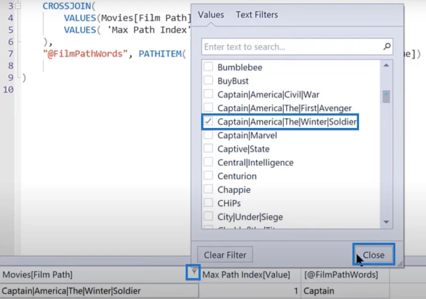Select the result cell with value 1
The height and width of the screenshot is (299, 426).
pyautogui.click(x=250, y=291)
